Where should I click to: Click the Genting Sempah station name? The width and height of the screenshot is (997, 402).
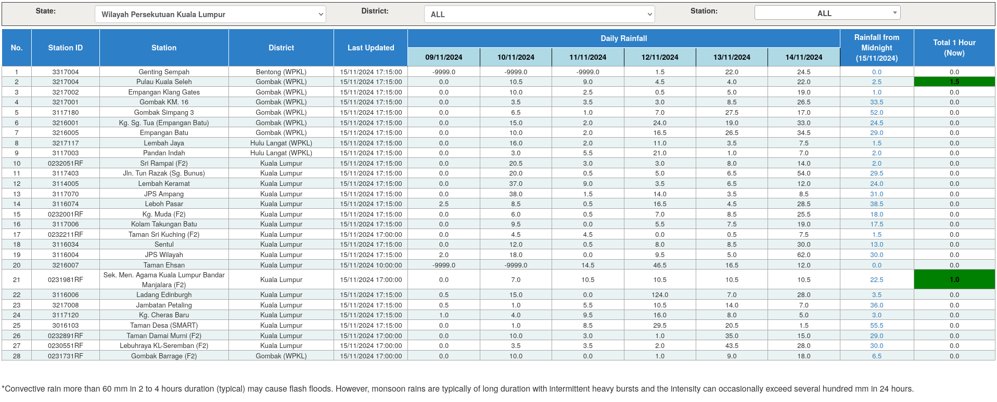click(164, 72)
